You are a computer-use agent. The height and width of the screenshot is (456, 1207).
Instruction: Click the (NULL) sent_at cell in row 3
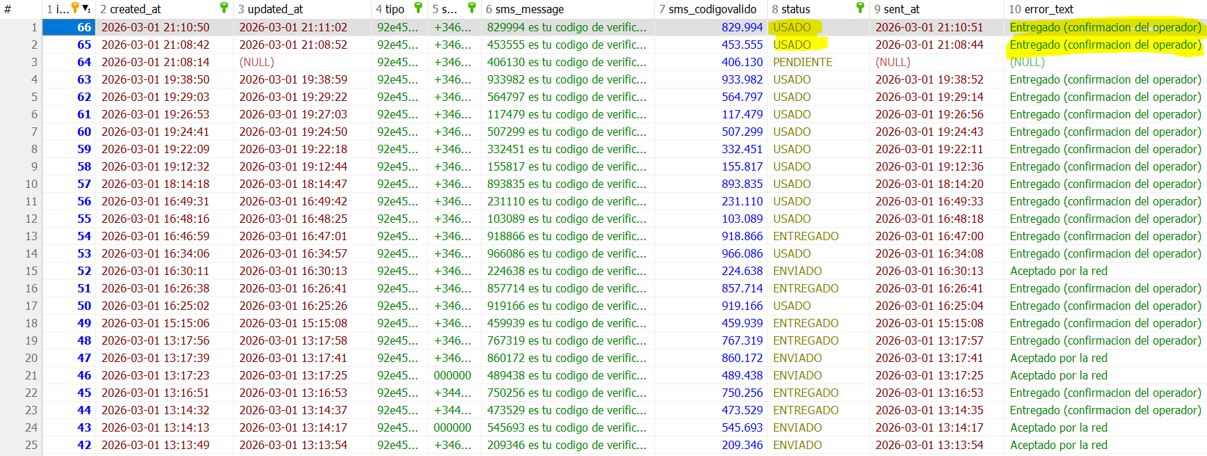(x=893, y=62)
